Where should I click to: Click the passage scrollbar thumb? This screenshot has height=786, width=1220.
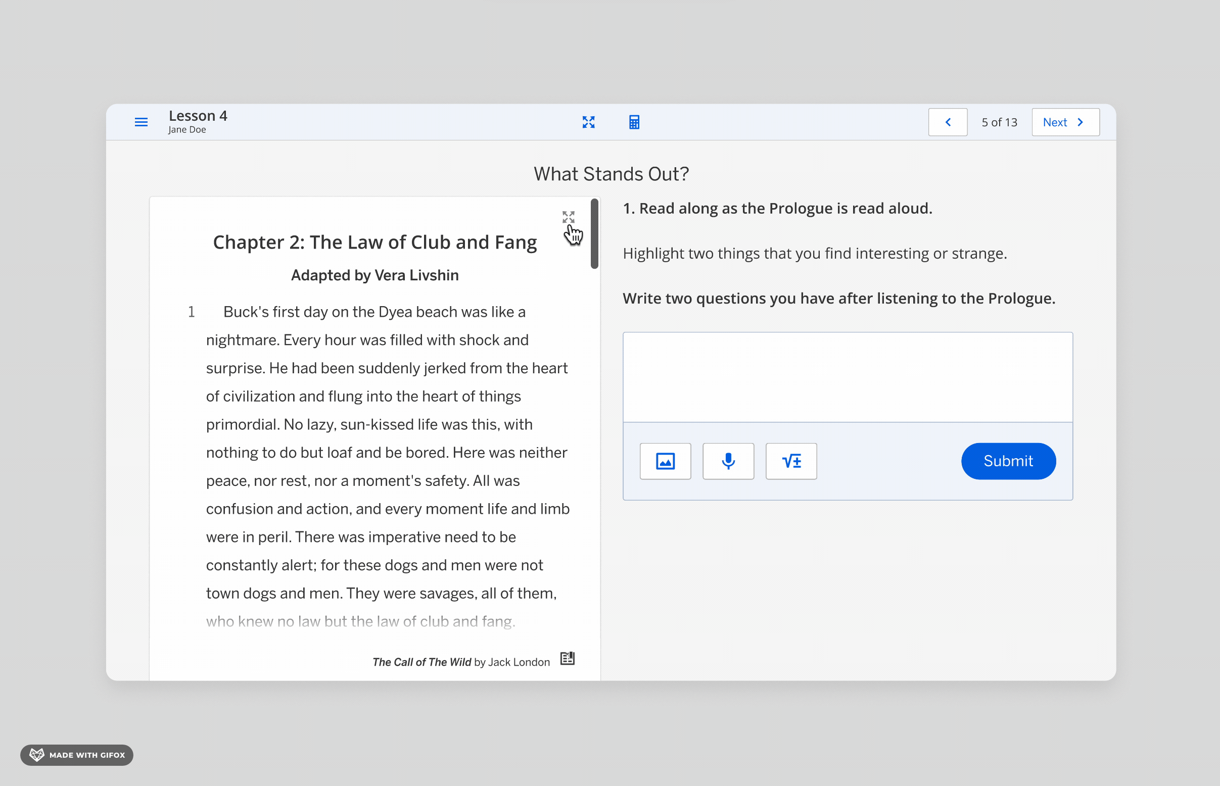(x=594, y=234)
